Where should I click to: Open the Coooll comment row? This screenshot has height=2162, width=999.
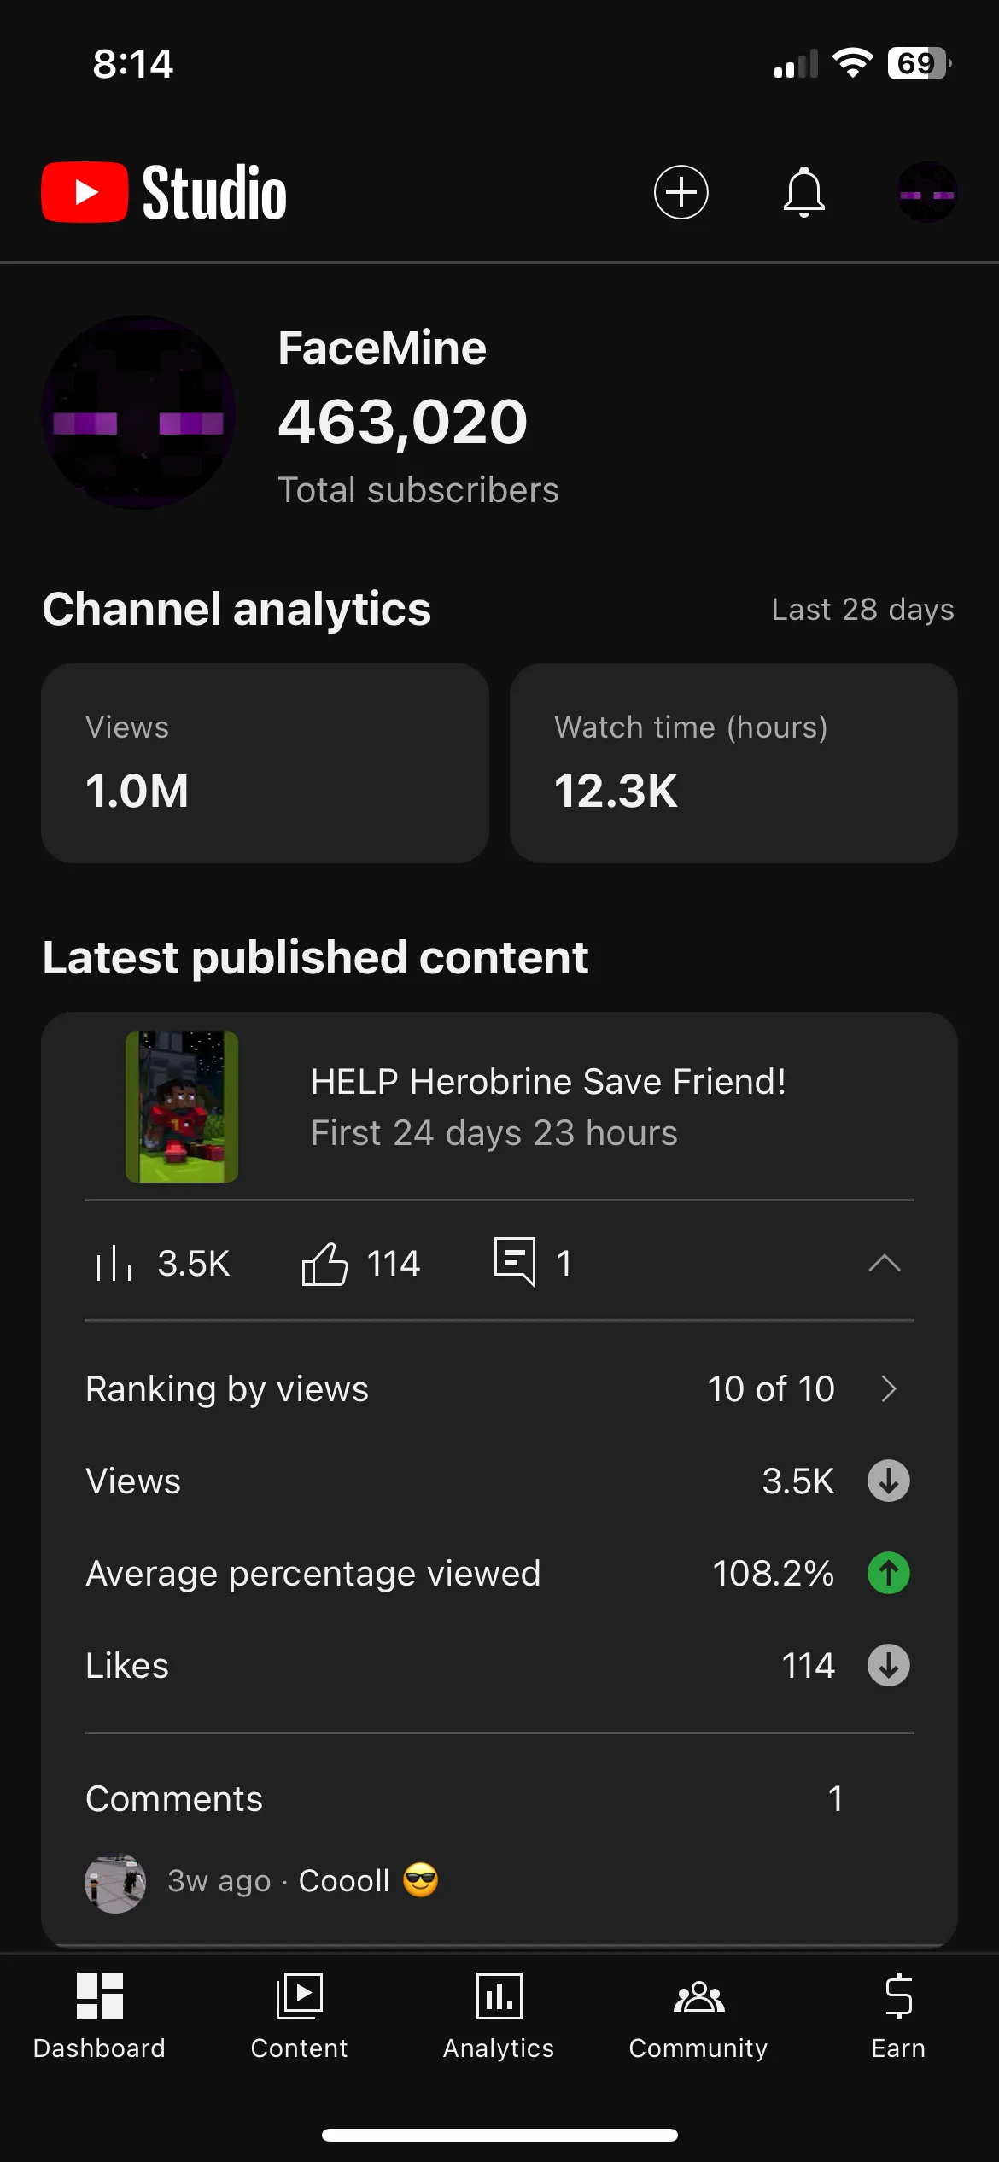click(x=342, y=1881)
